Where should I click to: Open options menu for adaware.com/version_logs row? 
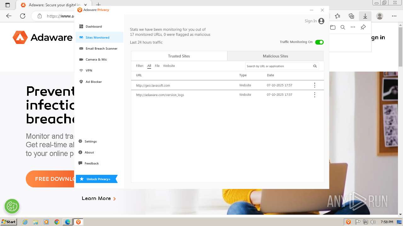point(315,95)
